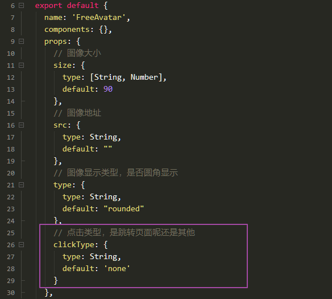Click line number 7 in the gutter
This screenshot has width=332, height=299.
13,18
